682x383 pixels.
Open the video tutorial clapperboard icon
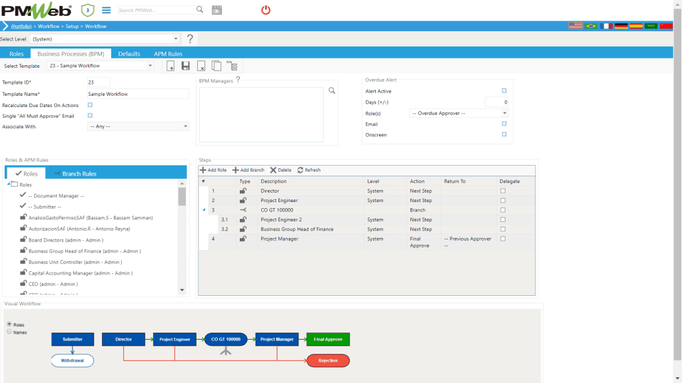(x=216, y=10)
